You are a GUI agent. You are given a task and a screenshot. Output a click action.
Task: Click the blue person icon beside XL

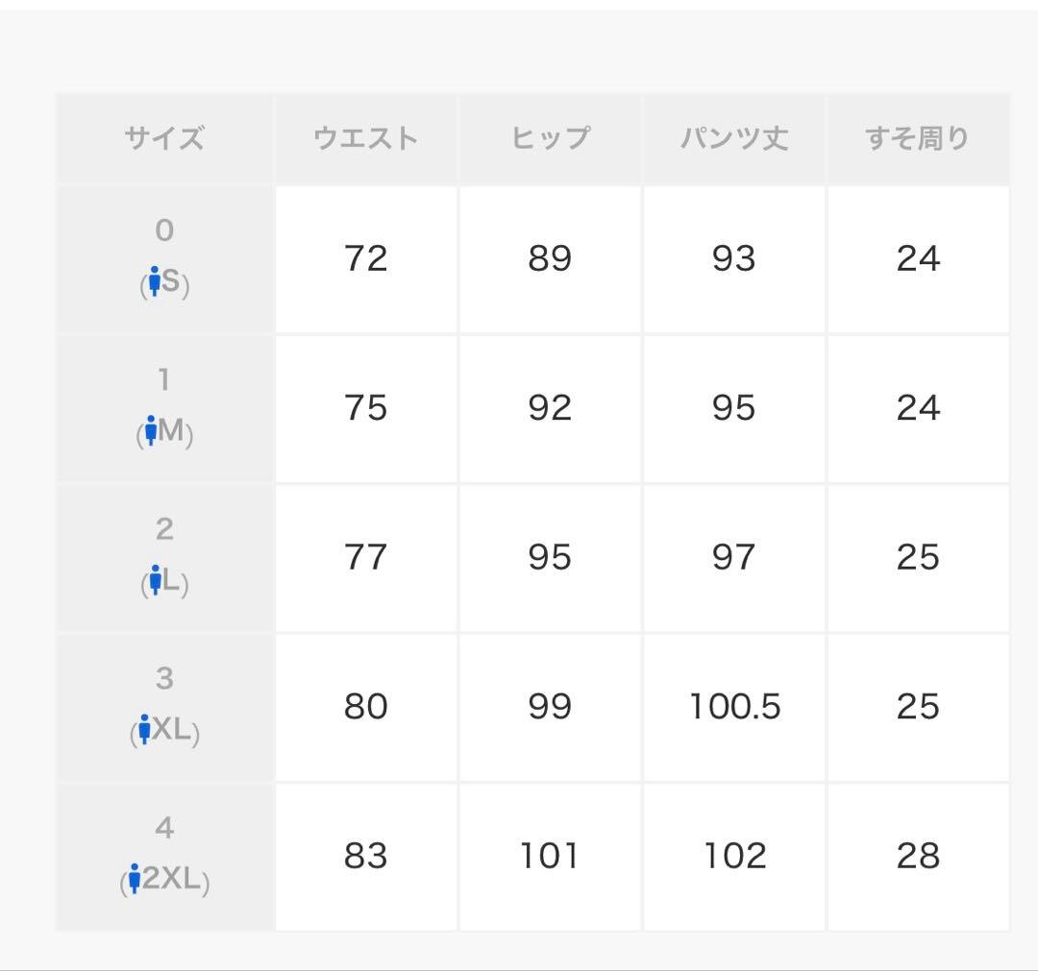coord(144,730)
